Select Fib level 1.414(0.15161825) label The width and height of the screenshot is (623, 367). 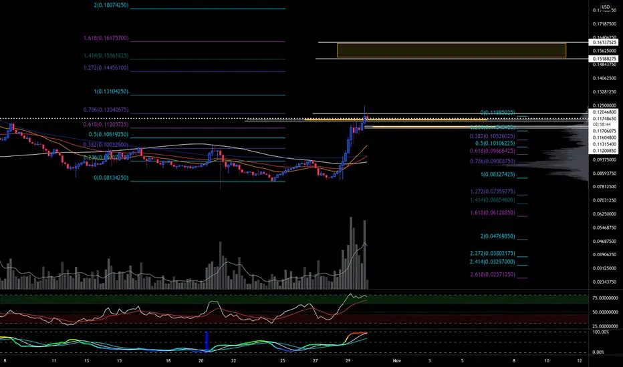(106, 55)
